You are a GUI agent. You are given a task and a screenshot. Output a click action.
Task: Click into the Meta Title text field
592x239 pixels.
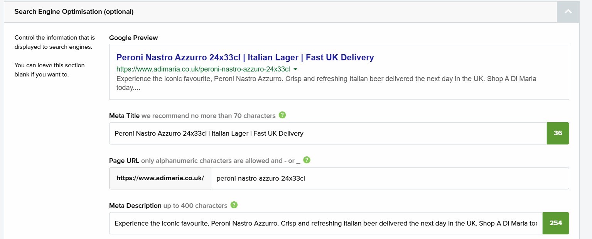pyautogui.click(x=328, y=133)
